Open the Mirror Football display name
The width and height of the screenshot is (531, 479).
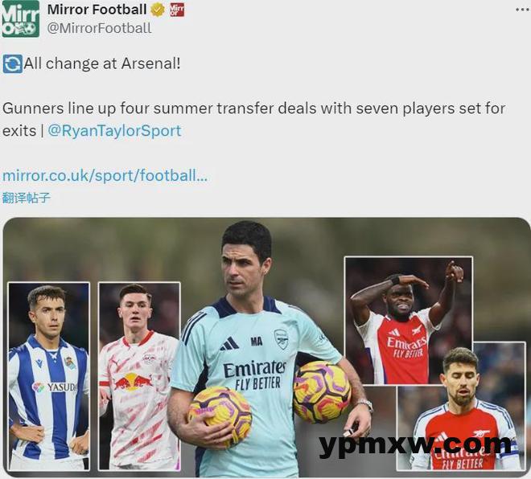97,10
